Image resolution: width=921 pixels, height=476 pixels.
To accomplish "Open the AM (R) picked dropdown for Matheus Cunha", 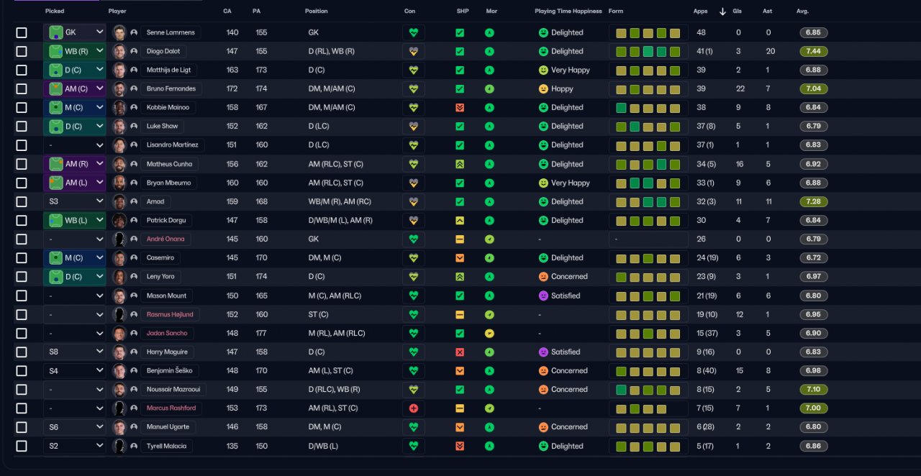I will pyautogui.click(x=75, y=164).
